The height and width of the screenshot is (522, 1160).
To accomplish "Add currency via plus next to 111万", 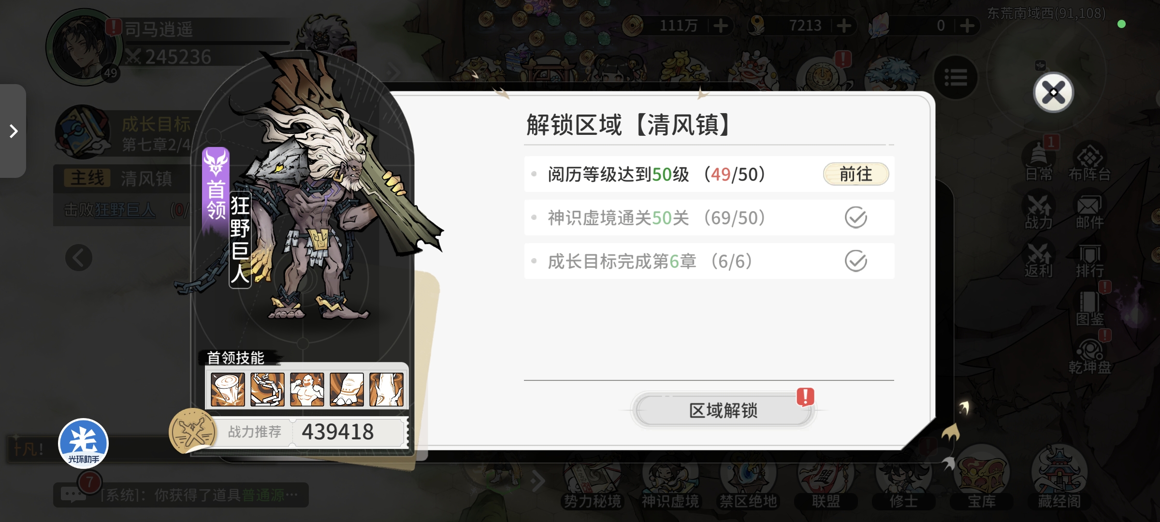I will click(721, 26).
